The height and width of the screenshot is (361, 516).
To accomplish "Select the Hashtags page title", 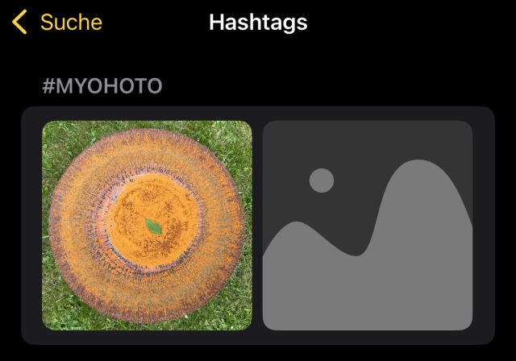I will 258,23.
